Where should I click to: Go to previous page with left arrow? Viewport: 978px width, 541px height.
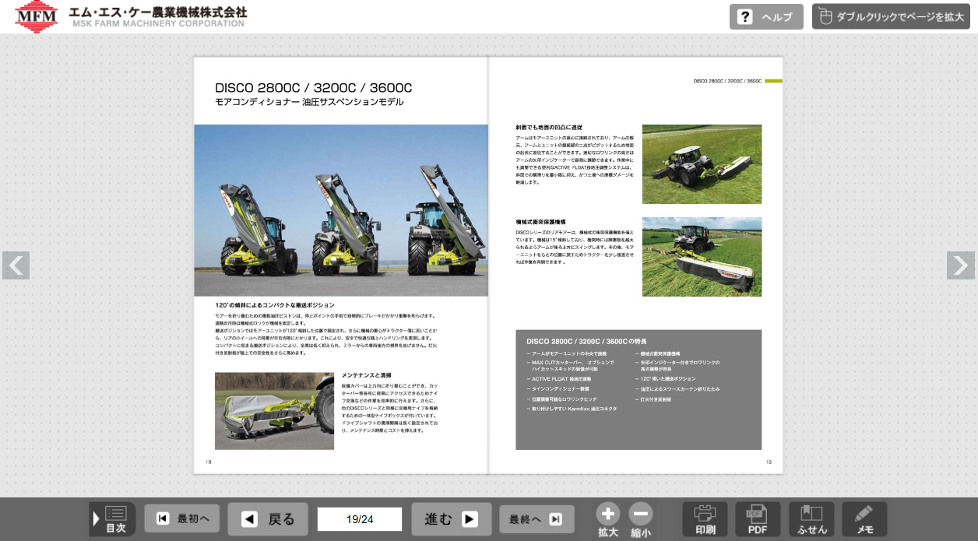(x=16, y=265)
